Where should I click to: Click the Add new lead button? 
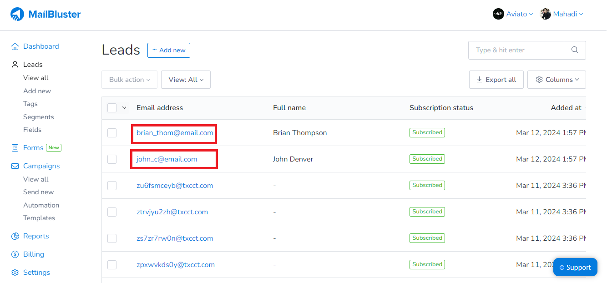coord(168,50)
